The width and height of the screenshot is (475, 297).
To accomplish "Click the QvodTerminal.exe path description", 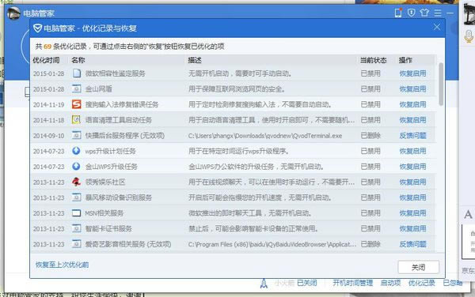I will [265, 136].
